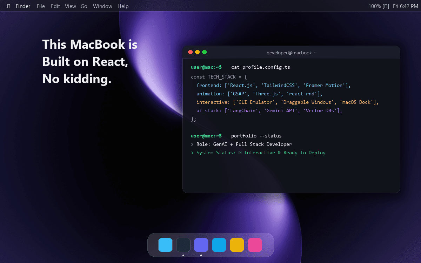Maximize the terminal with the green button
Image resolution: width=421 pixels, height=263 pixels.
pos(205,52)
